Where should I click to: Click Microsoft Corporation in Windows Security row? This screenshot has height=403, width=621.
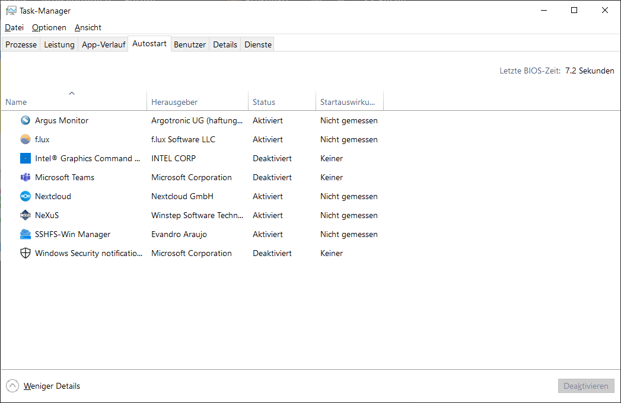192,254
